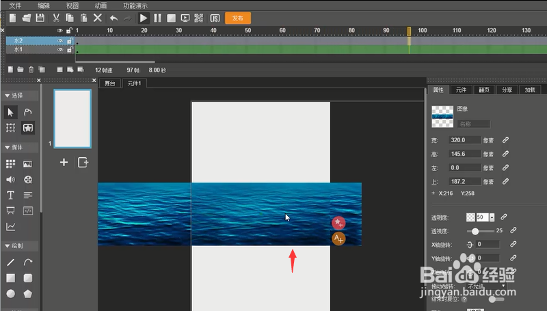Pick the star quick-animation tool
Screen dimensions: 547x311
pyautogui.click(x=28, y=128)
